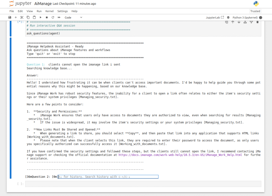
Task: Run the current cell with the play icon
Action: (40, 17)
